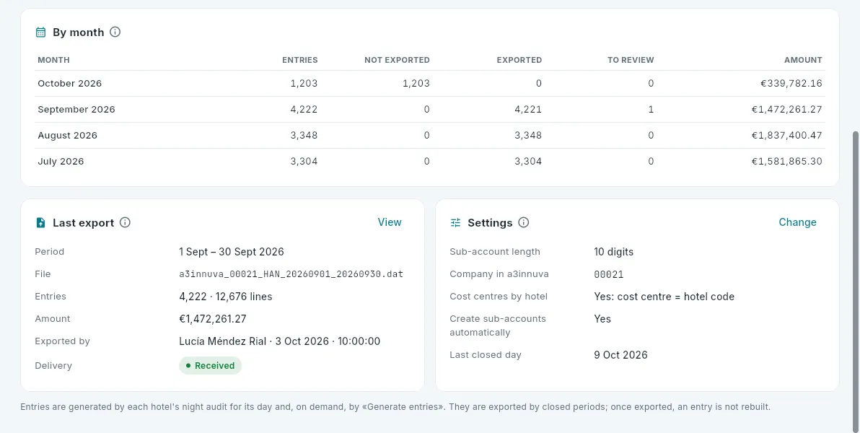Click the Settings sliders icon
The width and height of the screenshot is (860, 433).
click(x=456, y=223)
